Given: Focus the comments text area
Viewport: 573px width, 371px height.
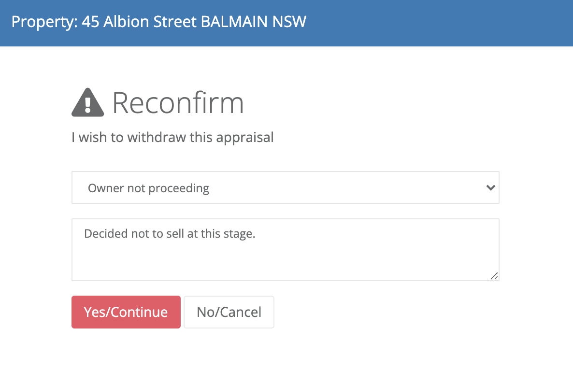Looking at the screenshot, I should (x=286, y=250).
